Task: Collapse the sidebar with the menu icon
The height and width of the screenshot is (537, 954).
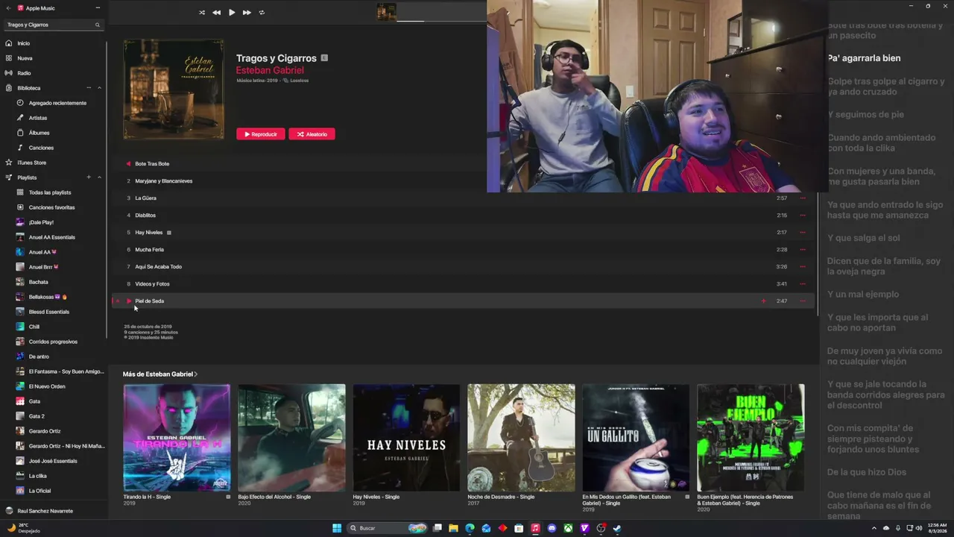Action: coord(98,8)
